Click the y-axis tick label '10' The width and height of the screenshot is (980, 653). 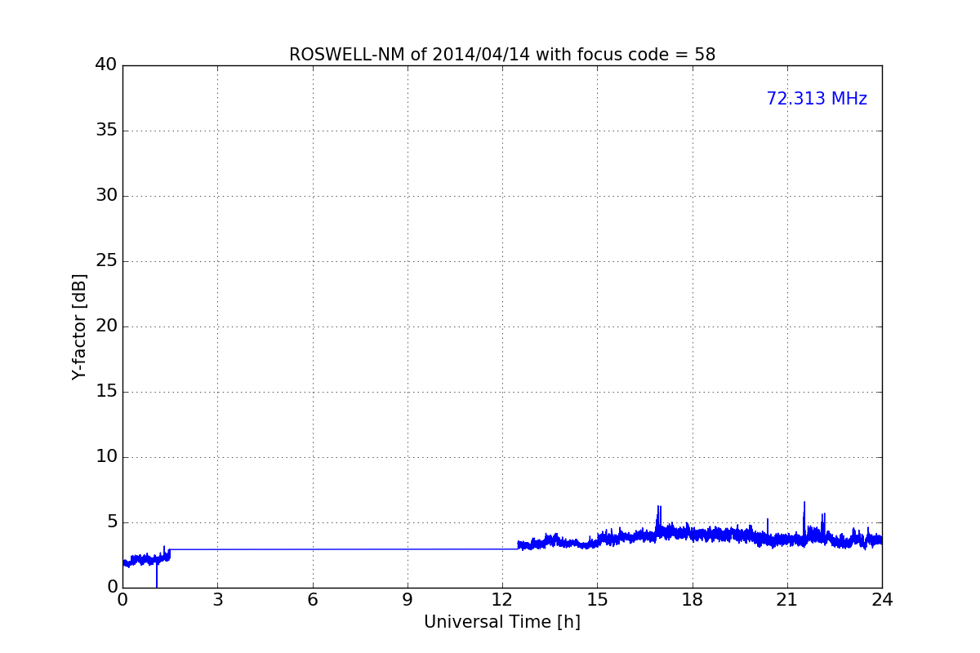[106, 457]
